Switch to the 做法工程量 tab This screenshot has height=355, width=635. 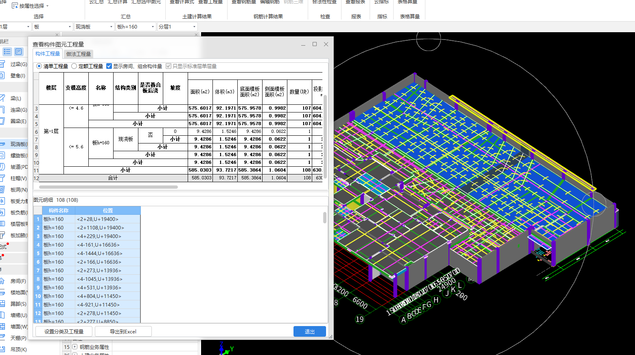click(x=79, y=54)
